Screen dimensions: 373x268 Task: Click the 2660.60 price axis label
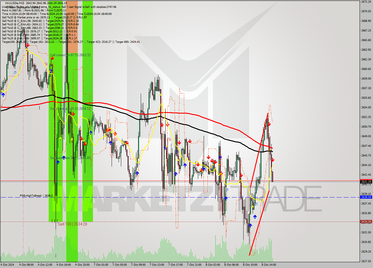coord(366,69)
